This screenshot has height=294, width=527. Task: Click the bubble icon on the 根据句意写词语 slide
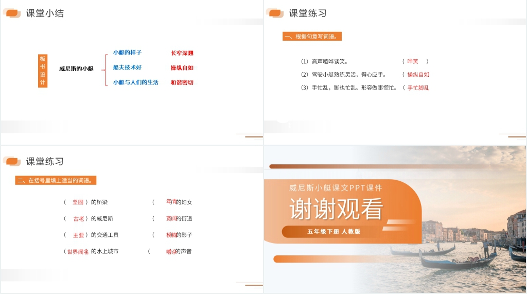pos(275,13)
